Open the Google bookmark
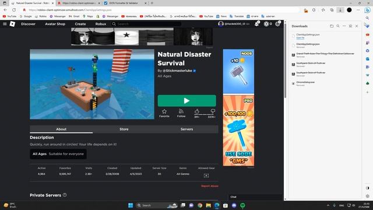The height and width of the screenshot is (210, 373). tap(26, 16)
